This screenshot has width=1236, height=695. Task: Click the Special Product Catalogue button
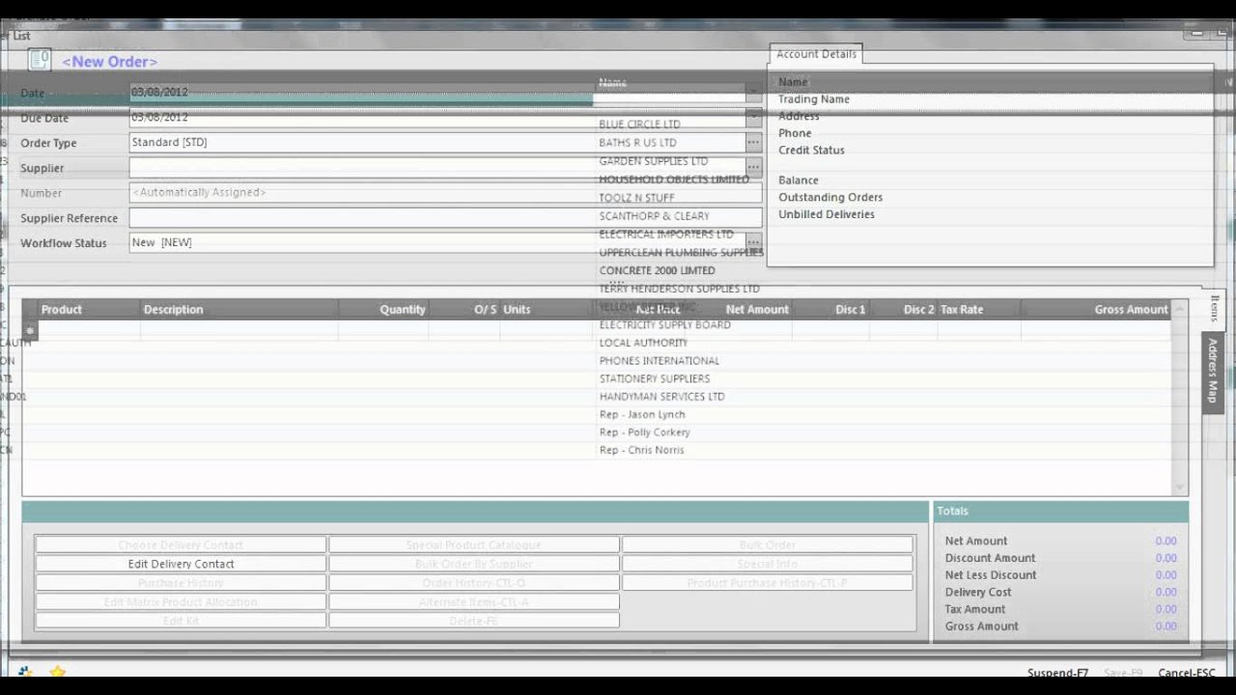(474, 544)
